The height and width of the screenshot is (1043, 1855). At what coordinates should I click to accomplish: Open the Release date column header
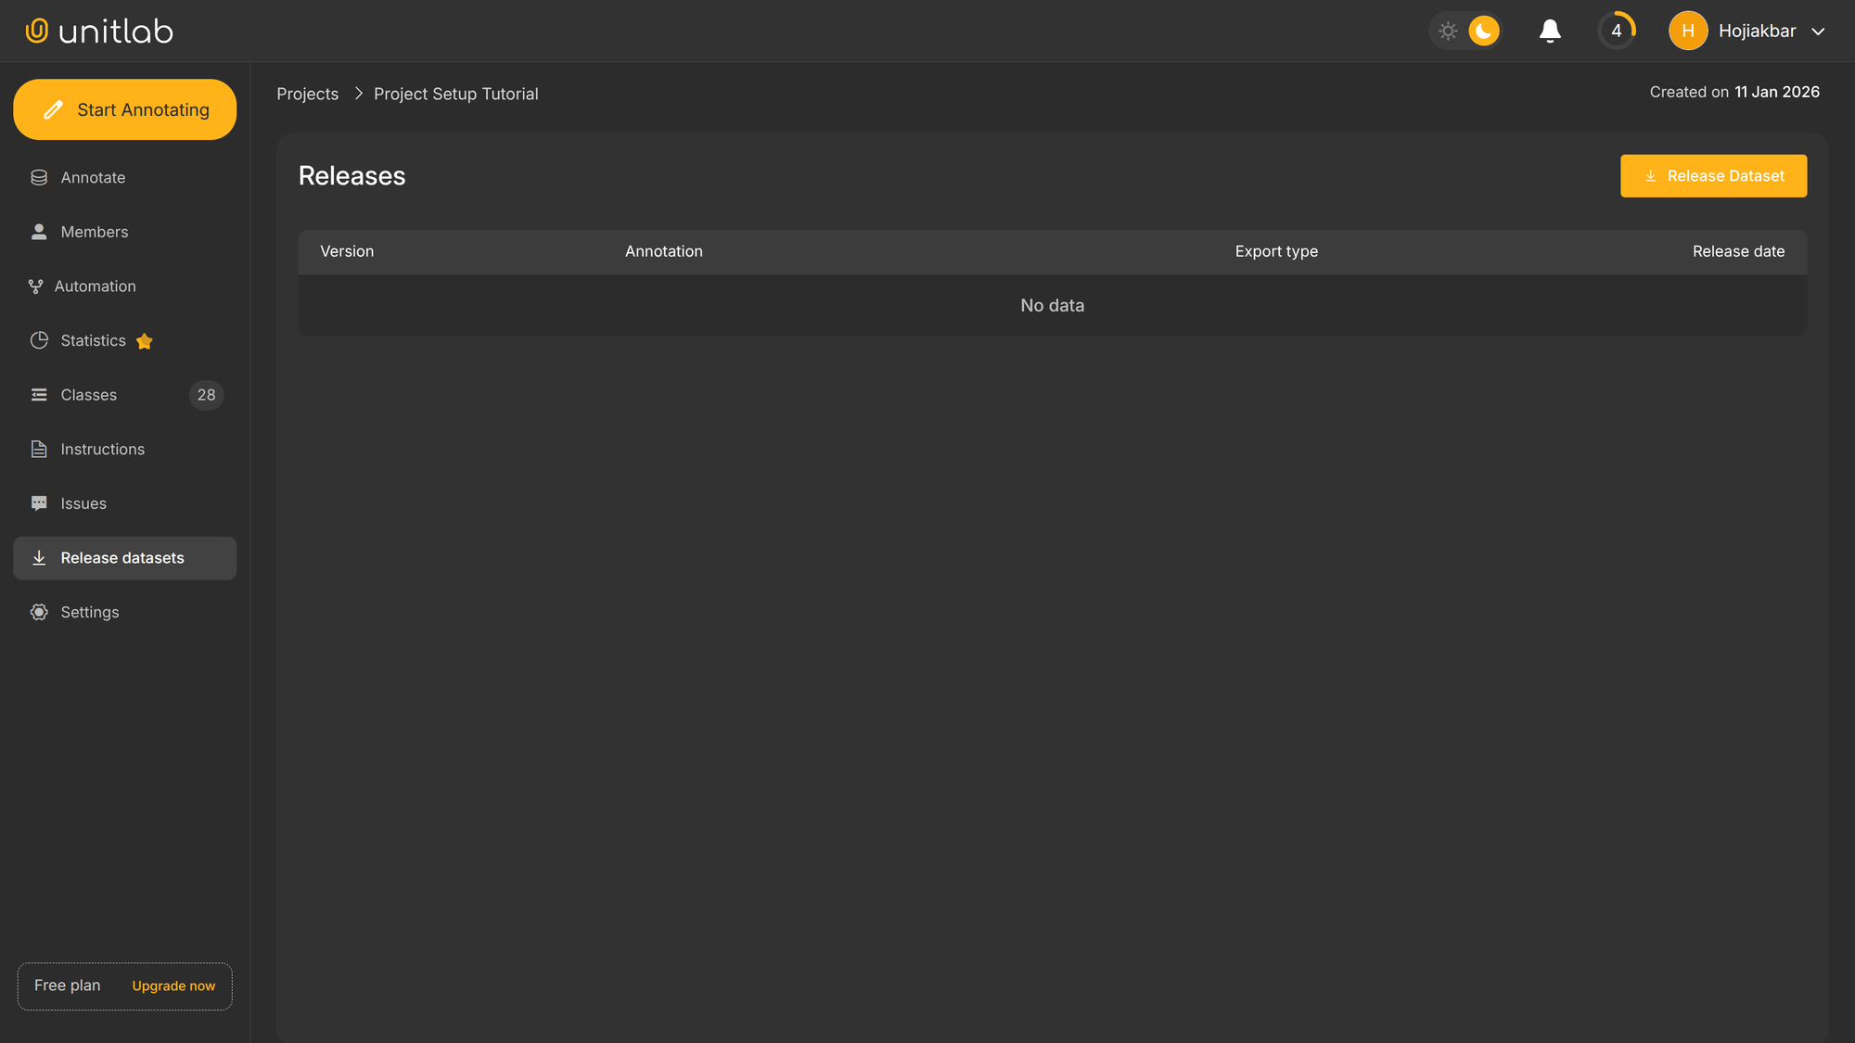coord(1737,251)
